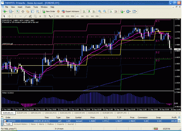
Task: Switch chart to bar chart
Action: 84,11
